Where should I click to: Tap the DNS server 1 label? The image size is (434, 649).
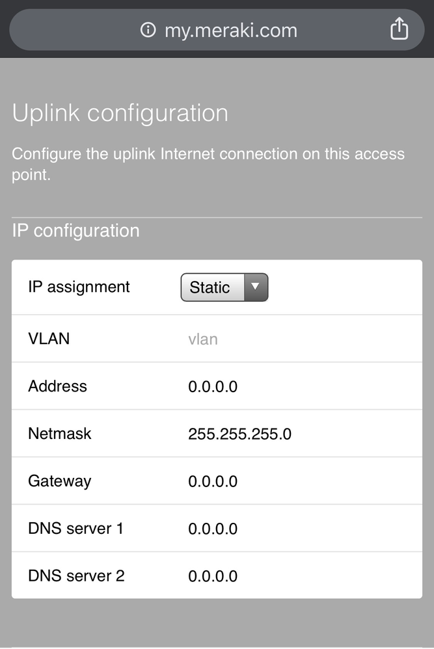(x=75, y=529)
